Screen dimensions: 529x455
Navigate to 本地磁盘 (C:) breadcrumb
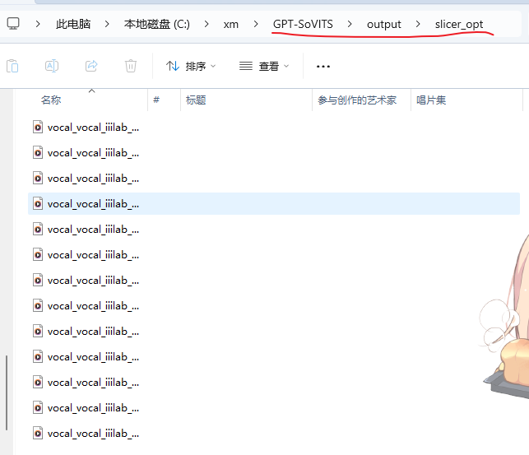[157, 24]
